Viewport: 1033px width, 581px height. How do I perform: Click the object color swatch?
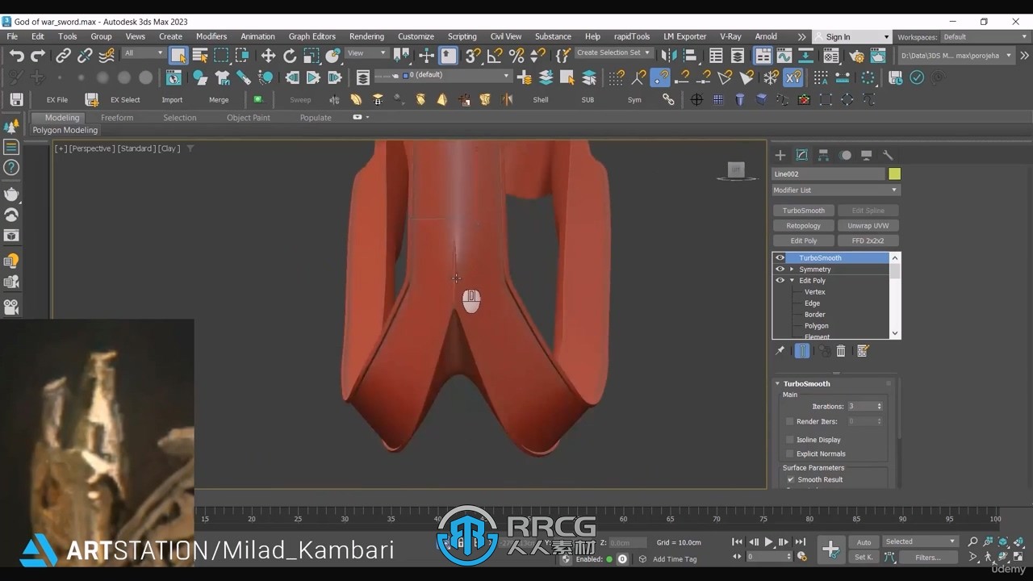(894, 174)
